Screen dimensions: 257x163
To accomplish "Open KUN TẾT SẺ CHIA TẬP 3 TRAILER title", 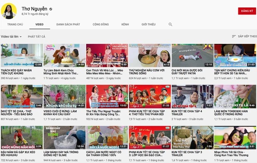I will [x=187, y=153].
